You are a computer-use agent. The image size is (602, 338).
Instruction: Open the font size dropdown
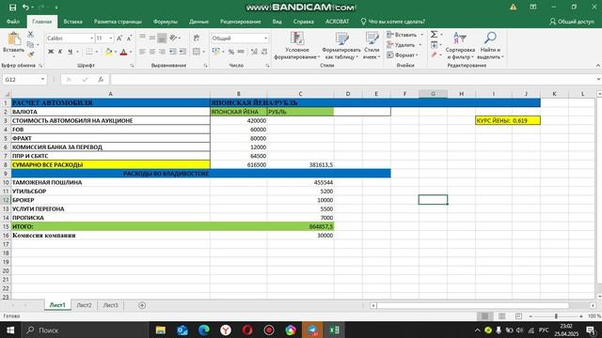coord(111,38)
